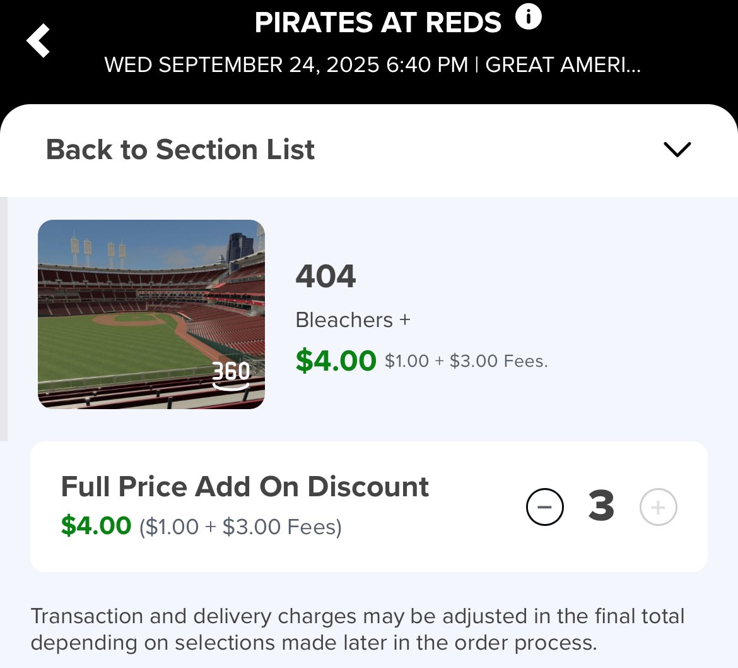
Task: Tap the event date and venue subtitle
Action: click(372, 64)
